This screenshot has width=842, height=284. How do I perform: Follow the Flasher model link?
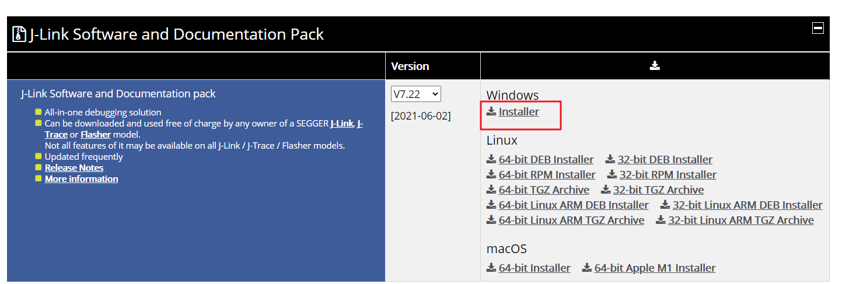pyautogui.click(x=95, y=134)
